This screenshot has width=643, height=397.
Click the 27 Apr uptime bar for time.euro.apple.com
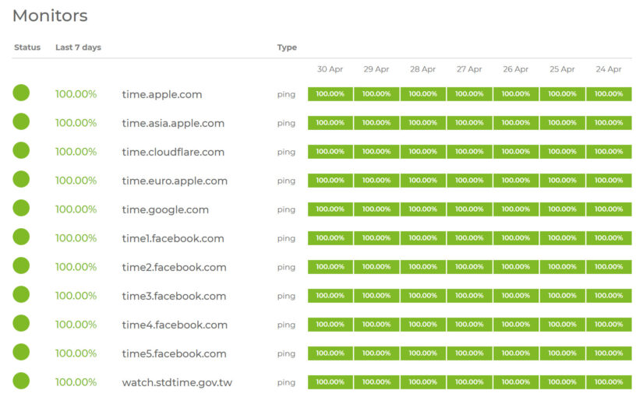pyautogui.click(x=469, y=181)
